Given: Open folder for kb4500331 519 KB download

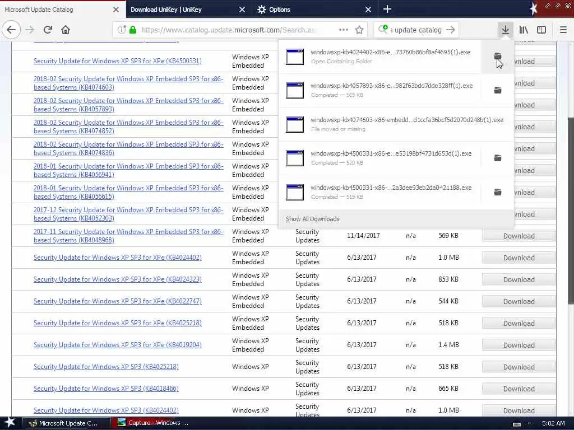Looking at the screenshot, I should [498, 192].
